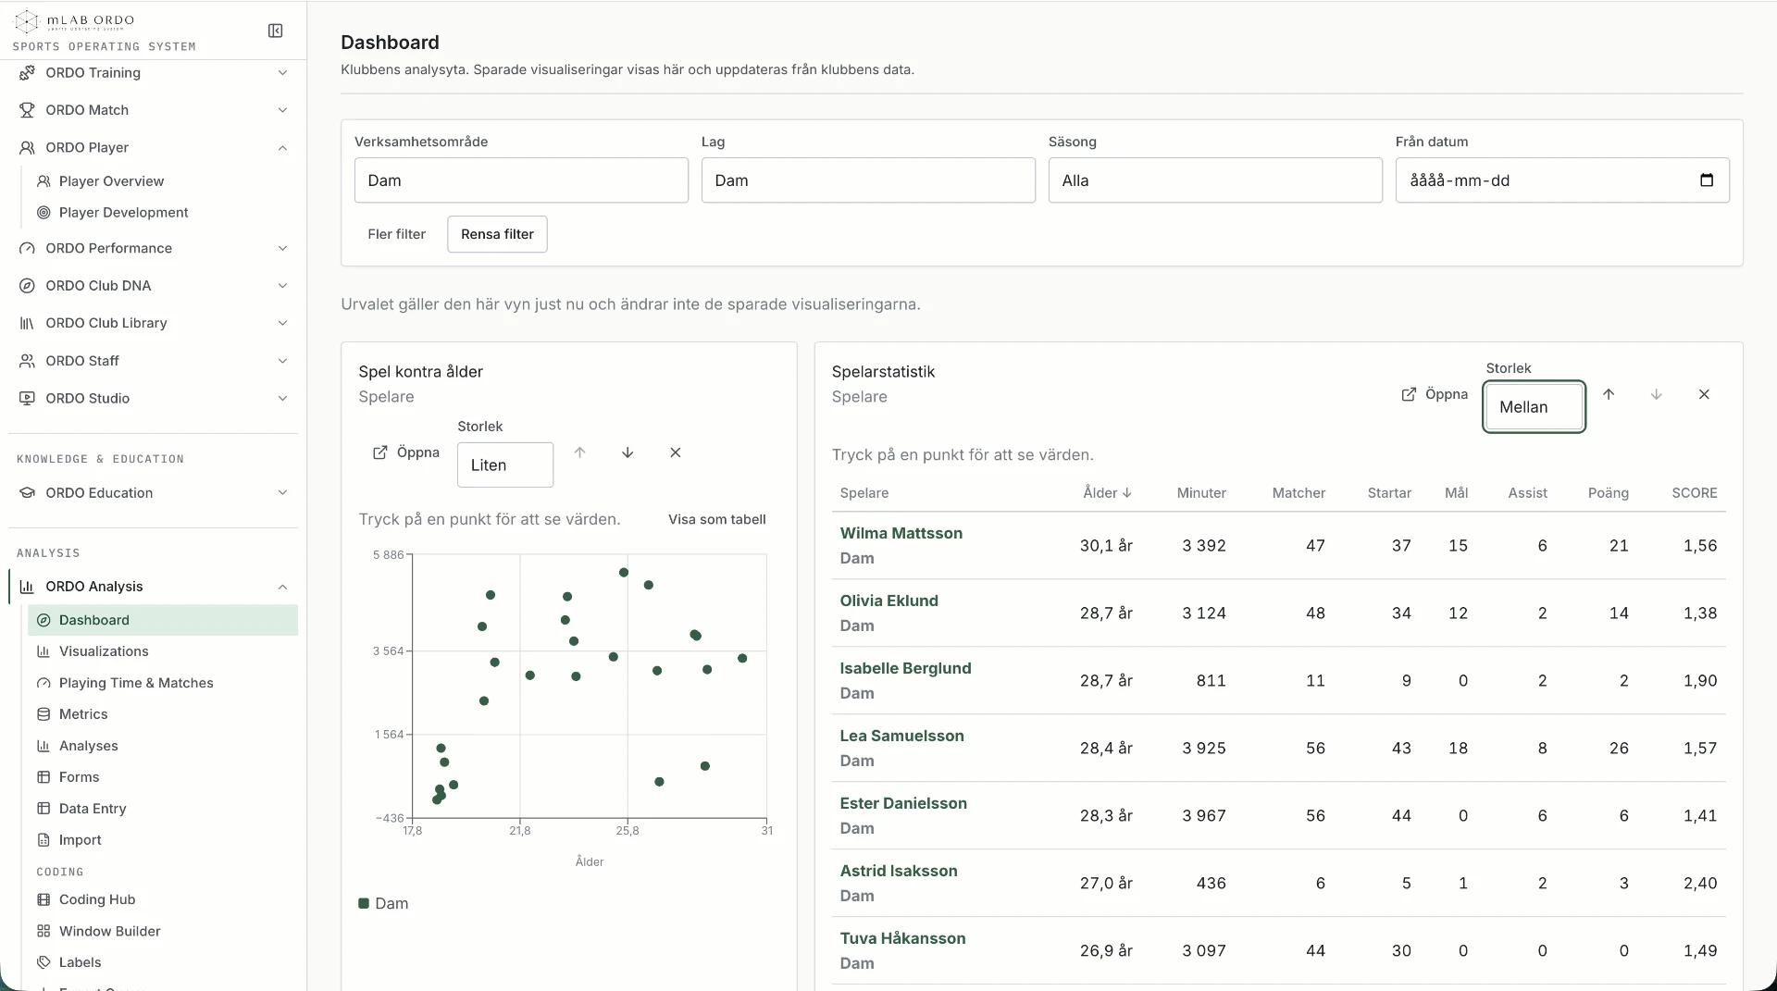This screenshot has height=991, width=1777.
Task: Click the ORDO Club DNA icon
Action: 27,286
